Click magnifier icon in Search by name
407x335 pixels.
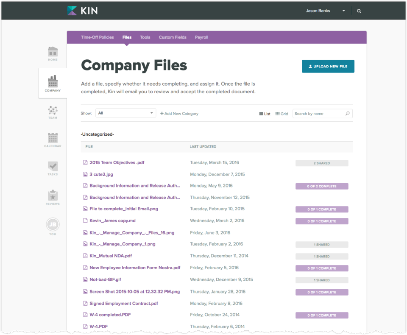tap(348, 114)
